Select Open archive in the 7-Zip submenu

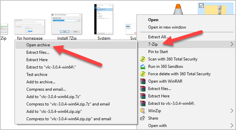(76, 45)
